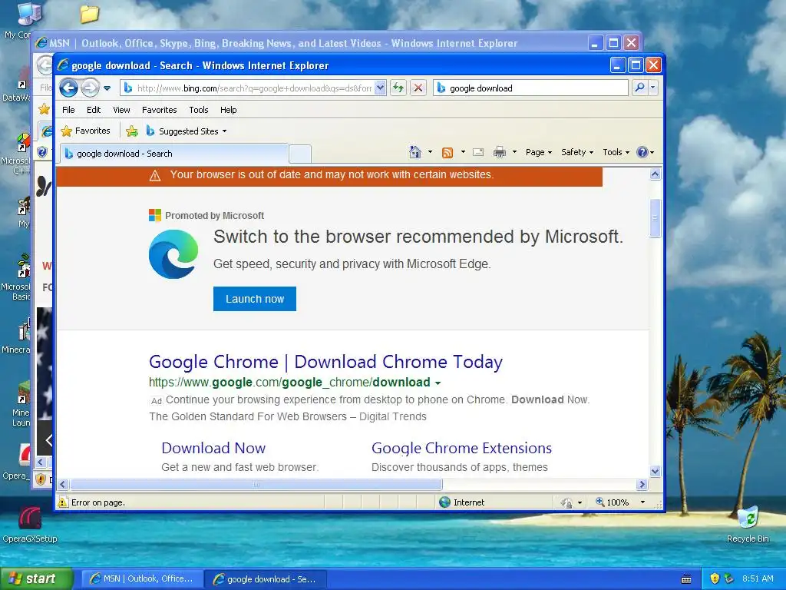
Task: Click the orange RSS feeds icon
Action: (447, 153)
